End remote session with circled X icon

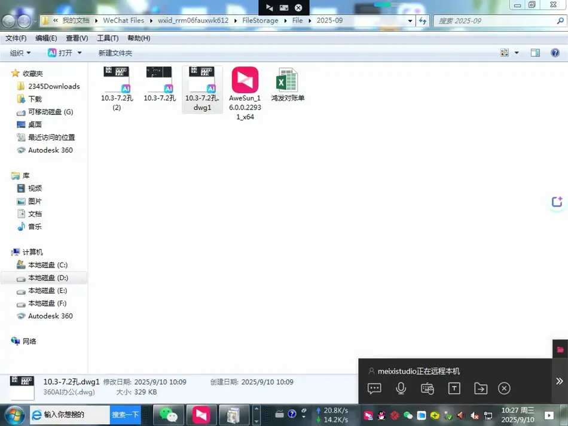(504, 388)
